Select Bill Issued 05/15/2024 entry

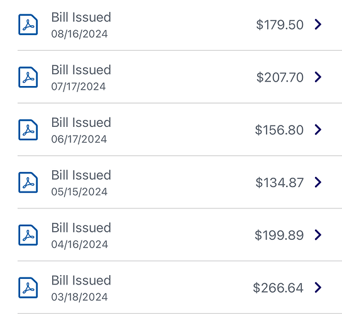coord(180,182)
